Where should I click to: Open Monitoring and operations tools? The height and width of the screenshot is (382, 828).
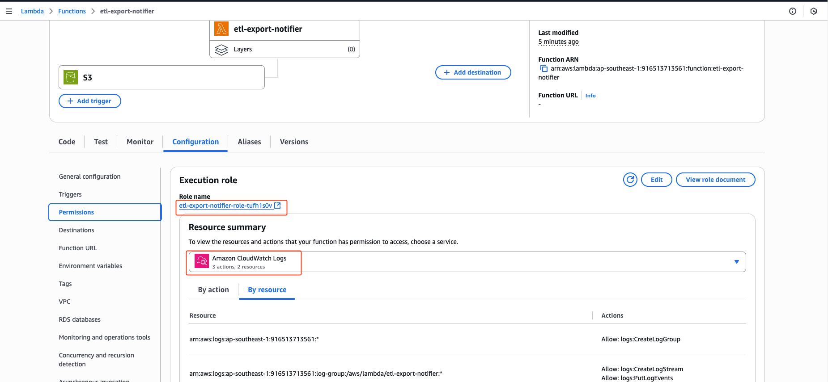[105, 337]
